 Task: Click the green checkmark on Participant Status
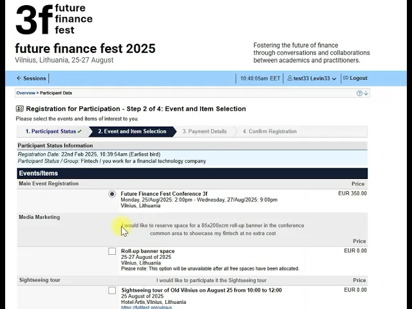click(80, 131)
